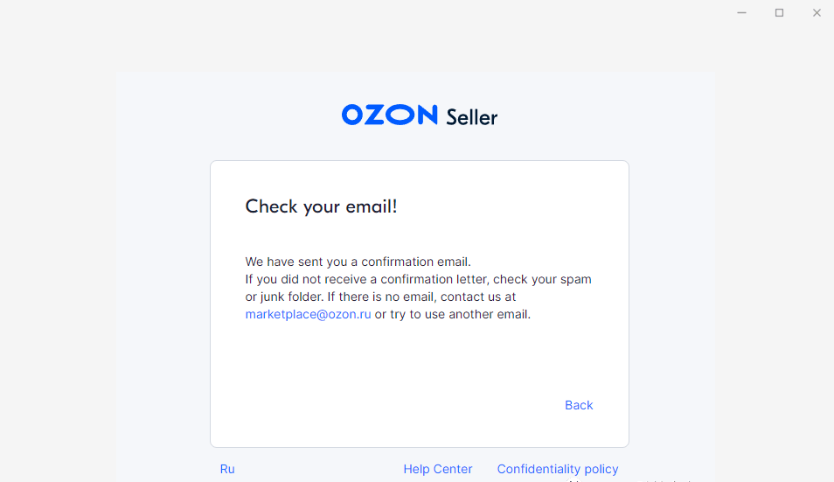This screenshot has height=482, width=834.
Task: Close the Ozon Seller window
Action: click(x=817, y=13)
